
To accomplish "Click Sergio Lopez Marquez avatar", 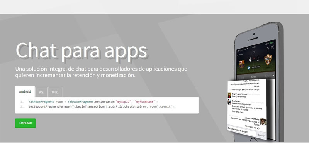I will coord(229,95).
